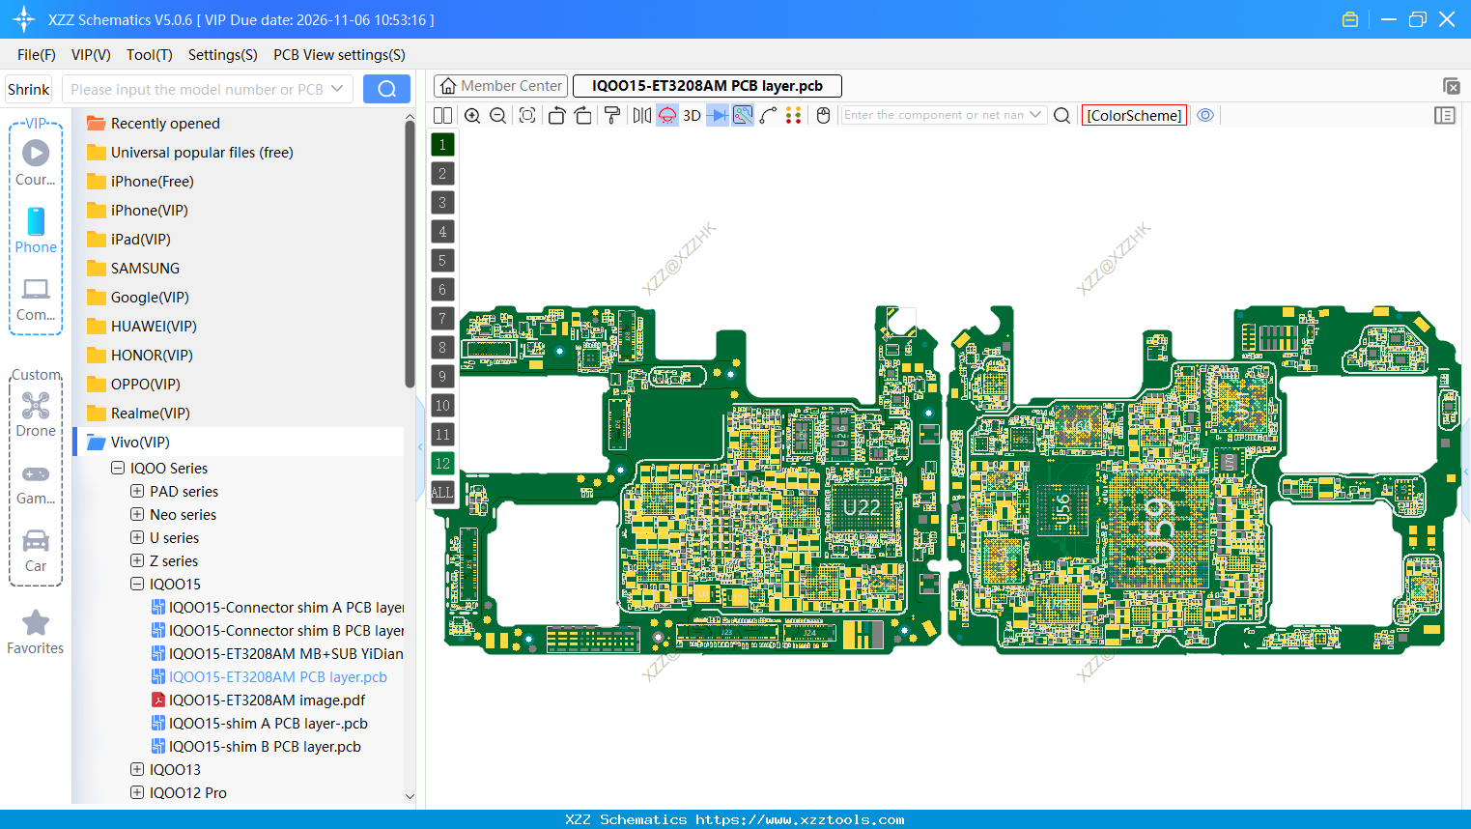Click the zoom in magnifier icon
The height and width of the screenshot is (829, 1471).
pos(473,115)
